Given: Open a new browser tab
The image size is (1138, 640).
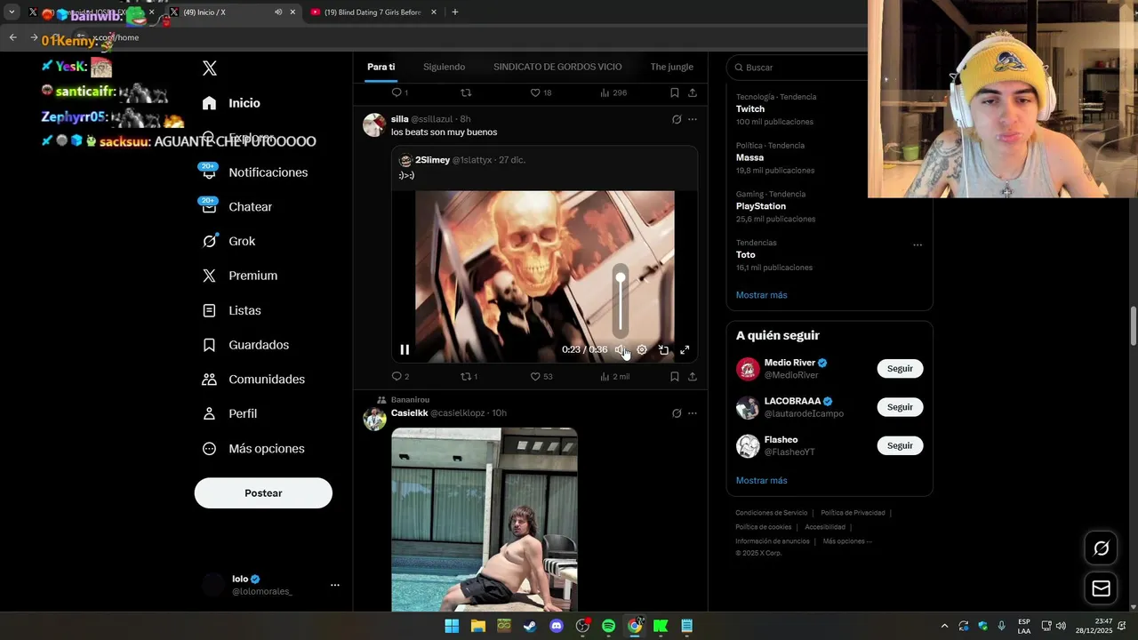Looking at the screenshot, I should point(455,12).
